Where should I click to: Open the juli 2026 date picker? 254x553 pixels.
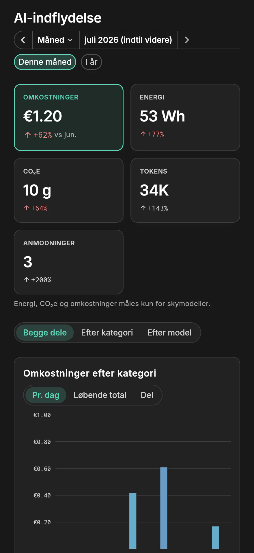(128, 40)
